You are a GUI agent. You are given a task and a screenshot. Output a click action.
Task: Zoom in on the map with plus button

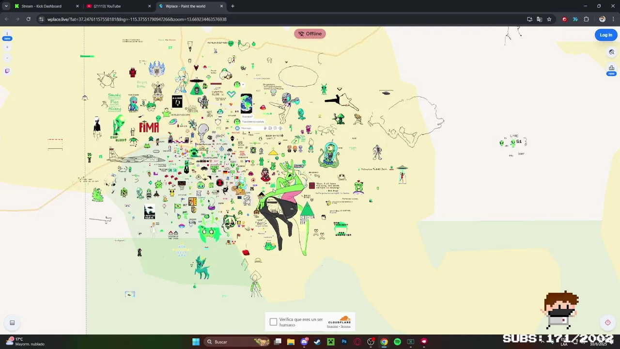pos(7,48)
